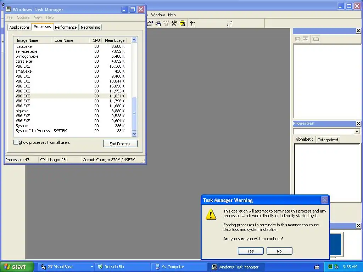This screenshot has width=363, height=272.
Task: Click the process list scroll-down arrow
Action: coord(134,134)
